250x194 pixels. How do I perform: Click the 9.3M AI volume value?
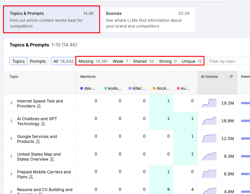pos(229,156)
